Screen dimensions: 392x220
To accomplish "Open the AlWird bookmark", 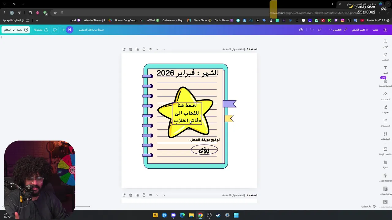I will 153,20.
